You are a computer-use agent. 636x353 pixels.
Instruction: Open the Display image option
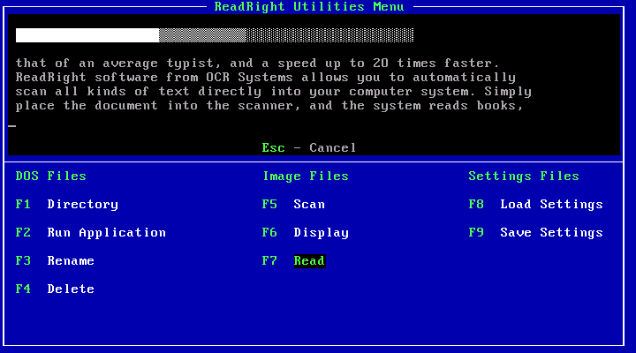click(322, 233)
